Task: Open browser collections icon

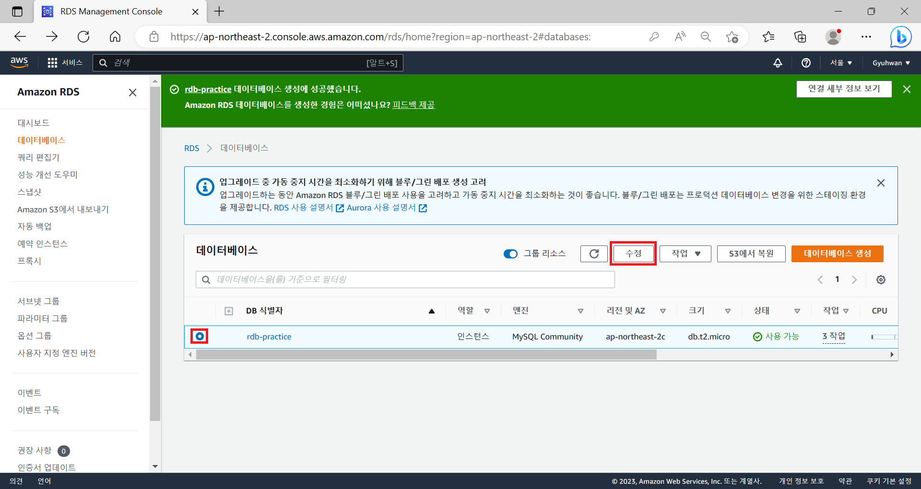Action: point(800,36)
